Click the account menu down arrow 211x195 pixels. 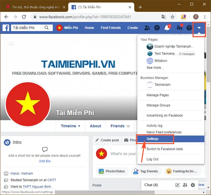pyautogui.click(x=199, y=28)
